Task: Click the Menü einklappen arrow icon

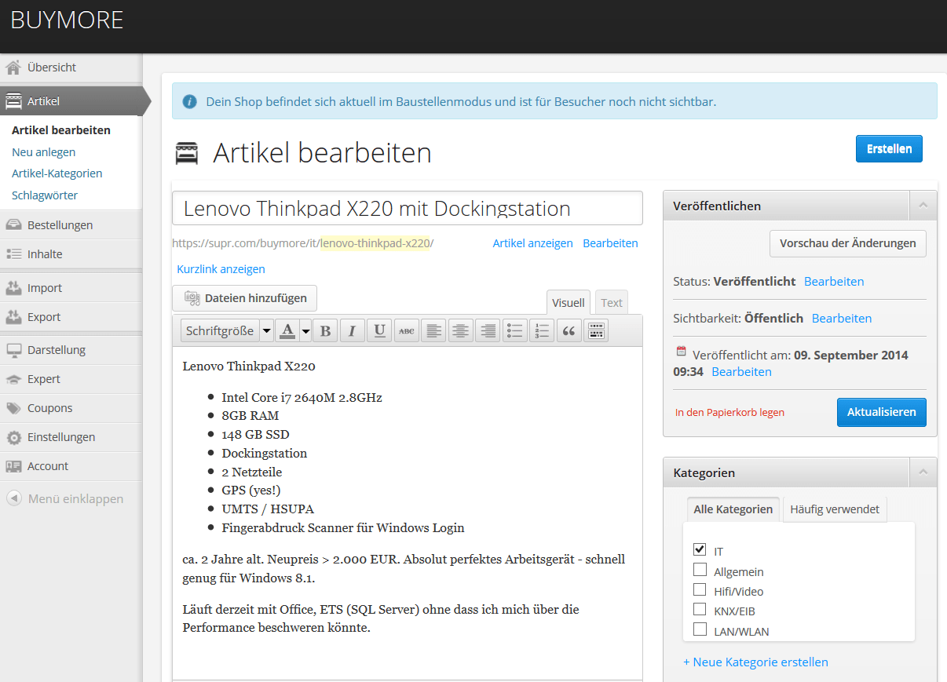Action: point(13,498)
